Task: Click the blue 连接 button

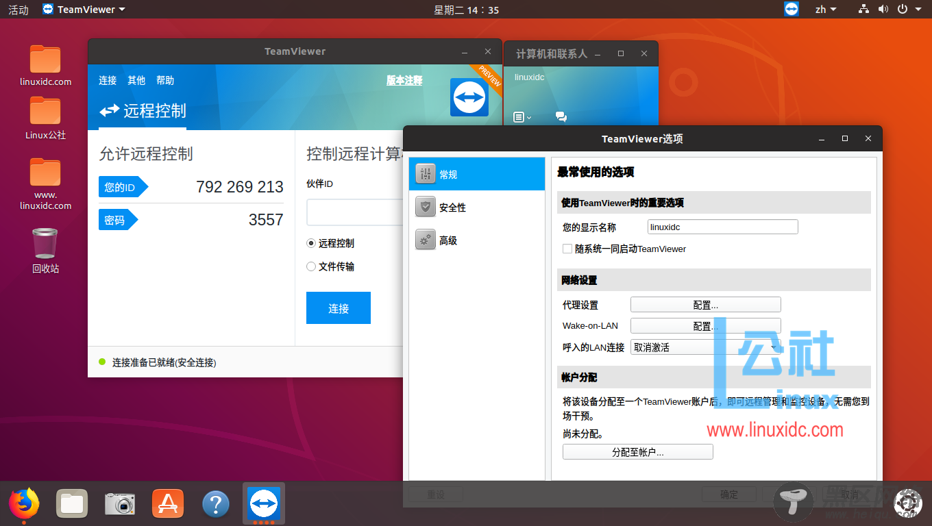Action: click(339, 308)
